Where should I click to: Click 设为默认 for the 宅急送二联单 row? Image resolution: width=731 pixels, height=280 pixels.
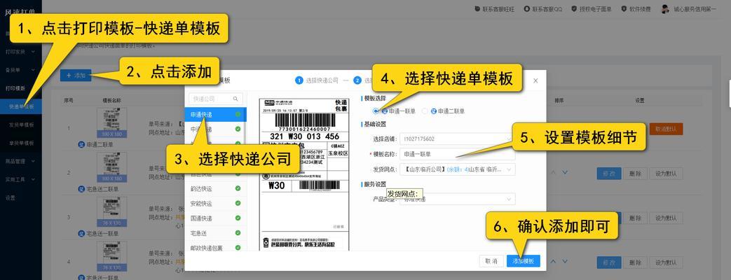(666, 174)
